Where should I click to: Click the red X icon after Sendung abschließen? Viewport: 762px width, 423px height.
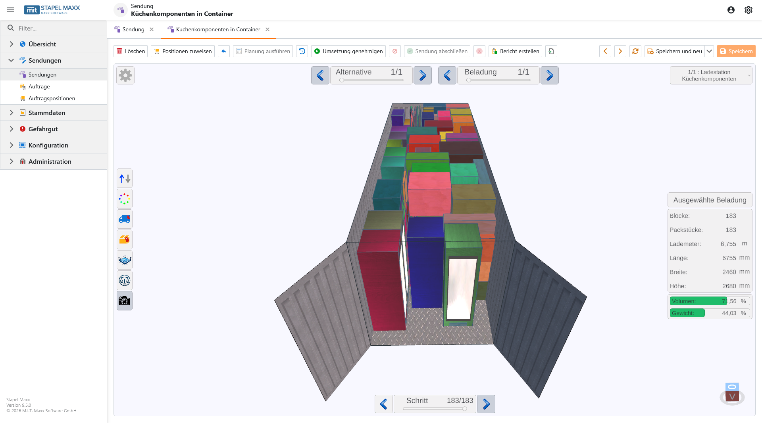tap(479, 51)
